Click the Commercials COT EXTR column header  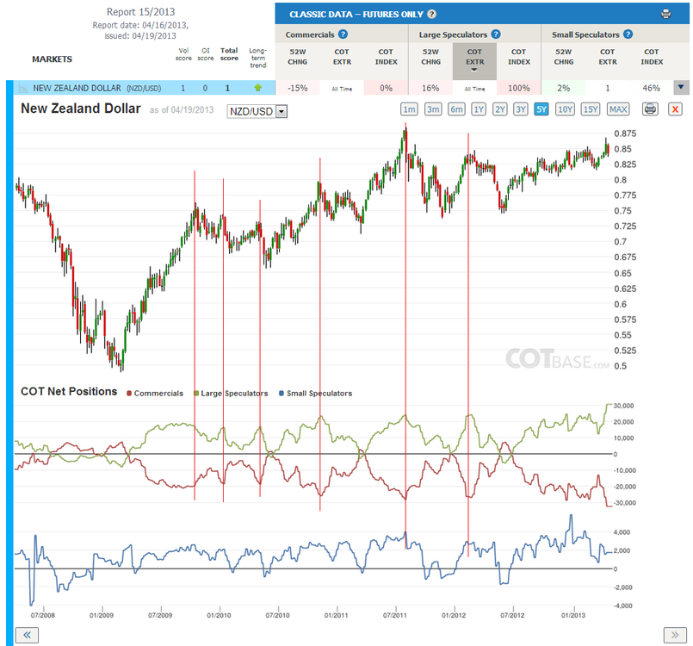click(342, 57)
